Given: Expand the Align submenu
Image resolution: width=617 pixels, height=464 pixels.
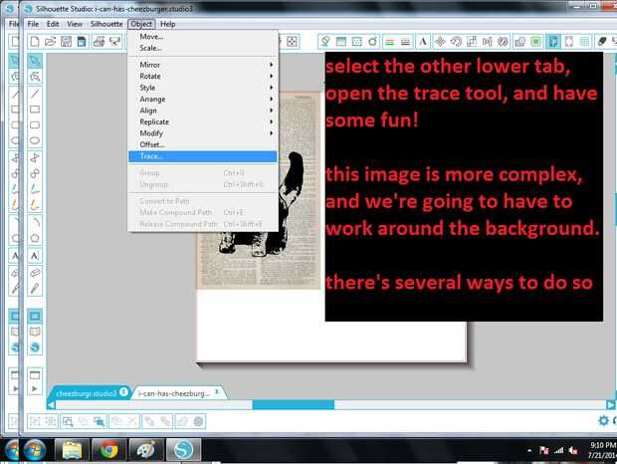Looking at the screenshot, I should point(203,111).
